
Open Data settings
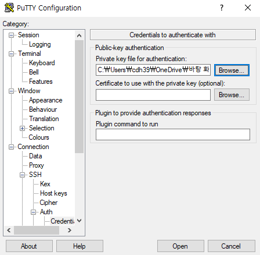[x=35, y=156]
